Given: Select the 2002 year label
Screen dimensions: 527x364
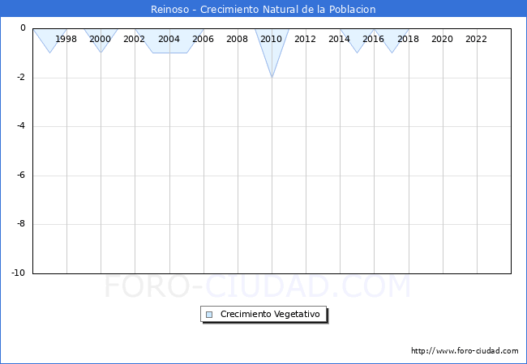Looking at the screenshot, I should click(x=134, y=39).
